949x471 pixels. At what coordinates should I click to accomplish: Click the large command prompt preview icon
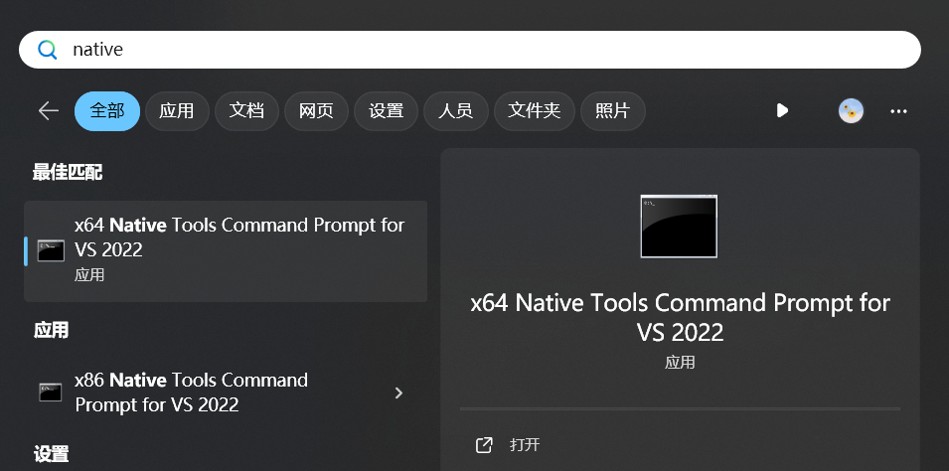pyautogui.click(x=679, y=227)
